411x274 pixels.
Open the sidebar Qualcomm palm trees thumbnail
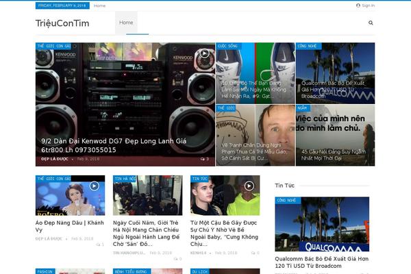(322, 224)
